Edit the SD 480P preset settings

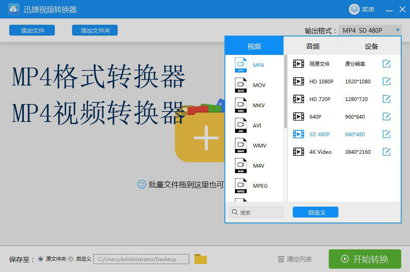pyautogui.click(x=387, y=134)
